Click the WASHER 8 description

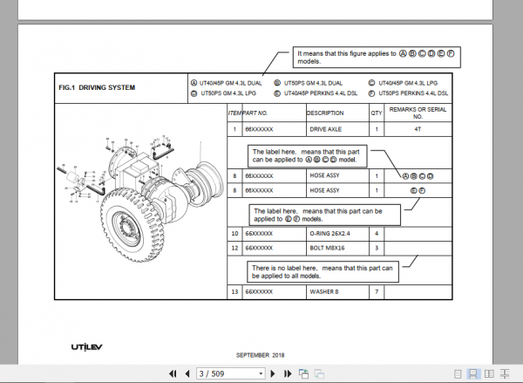(324, 292)
